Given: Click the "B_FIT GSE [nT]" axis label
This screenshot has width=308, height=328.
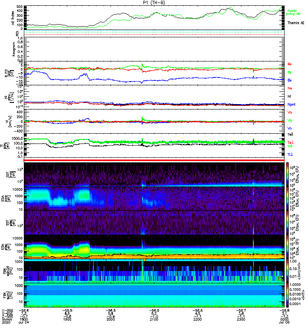Looking at the screenshot, I should coord(9,73).
